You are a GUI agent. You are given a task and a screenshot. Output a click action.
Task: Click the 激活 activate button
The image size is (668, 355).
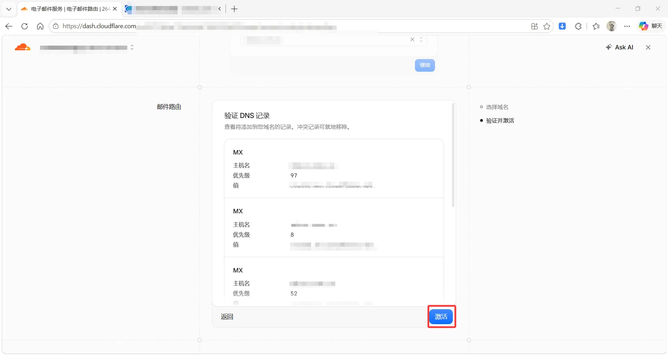click(x=441, y=317)
